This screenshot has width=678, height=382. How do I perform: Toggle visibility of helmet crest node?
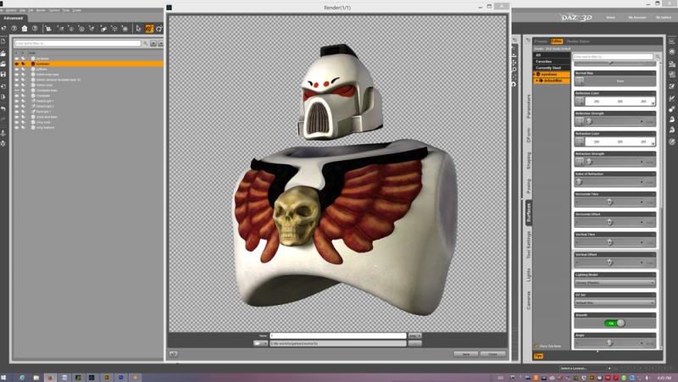[17, 85]
